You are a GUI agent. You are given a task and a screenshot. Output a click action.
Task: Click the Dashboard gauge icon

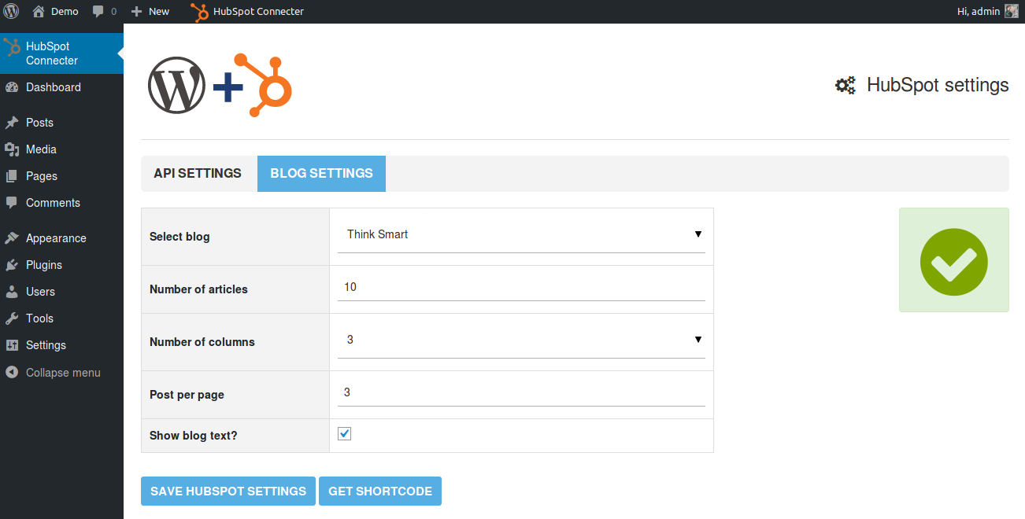12,87
